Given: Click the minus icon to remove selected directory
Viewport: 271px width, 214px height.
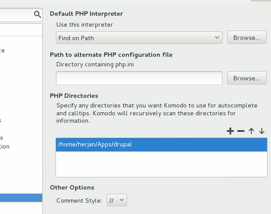Looking at the screenshot, I should (241, 131).
